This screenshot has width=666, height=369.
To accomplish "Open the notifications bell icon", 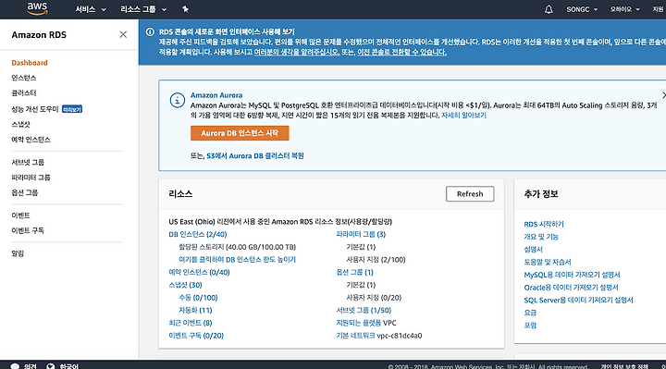I will pyautogui.click(x=549, y=9).
